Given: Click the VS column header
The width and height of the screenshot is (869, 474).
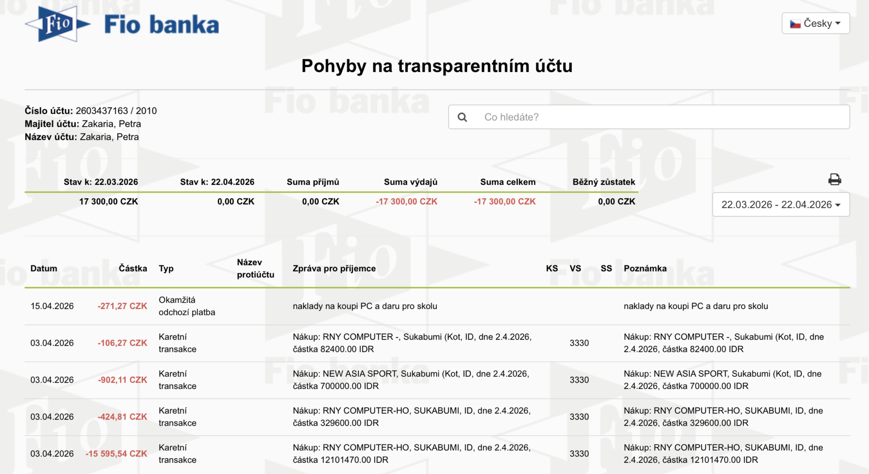Looking at the screenshot, I should [575, 268].
